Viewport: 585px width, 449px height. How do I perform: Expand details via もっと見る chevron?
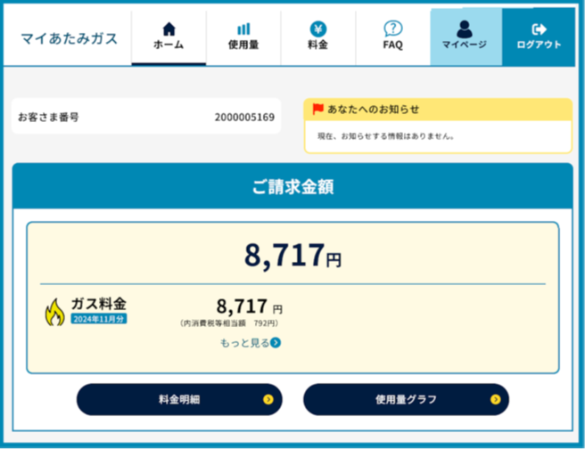click(x=276, y=342)
